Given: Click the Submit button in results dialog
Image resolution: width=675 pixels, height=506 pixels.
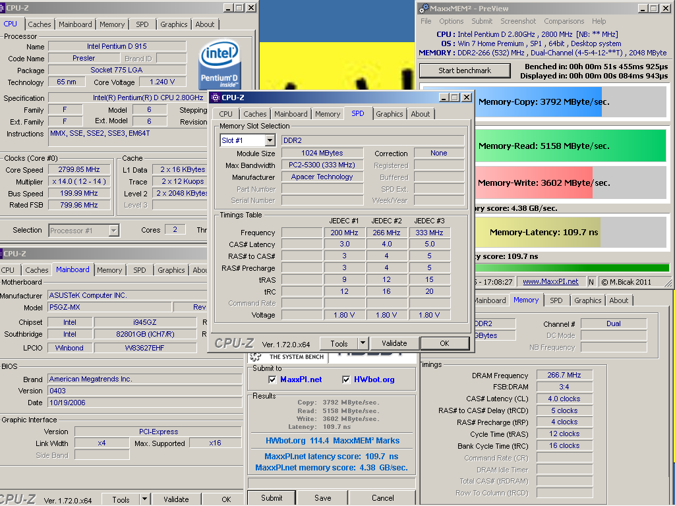Looking at the screenshot, I should tap(272, 498).
